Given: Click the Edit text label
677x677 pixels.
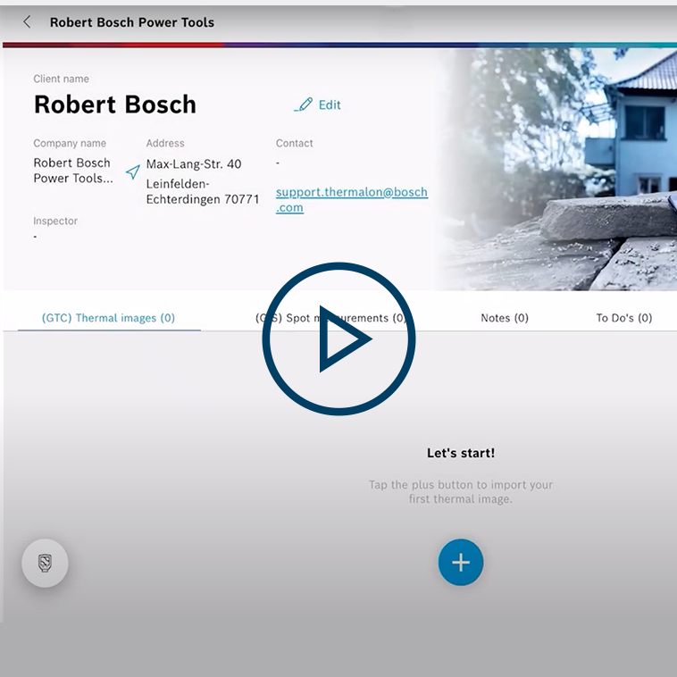Looking at the screenshot, I should tap(330, 104).
